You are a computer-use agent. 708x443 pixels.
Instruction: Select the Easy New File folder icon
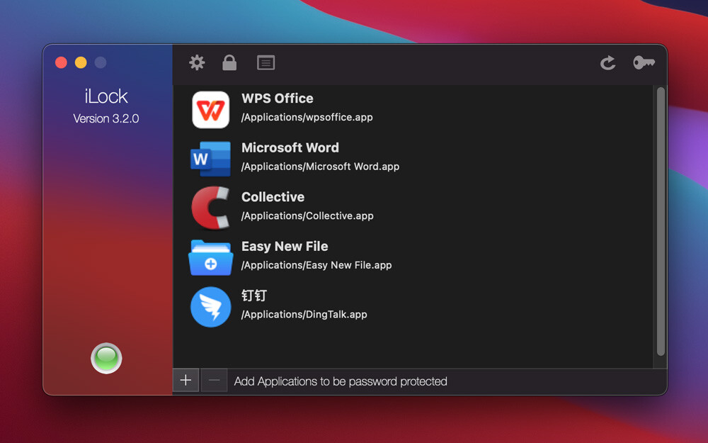coord(211,258)
